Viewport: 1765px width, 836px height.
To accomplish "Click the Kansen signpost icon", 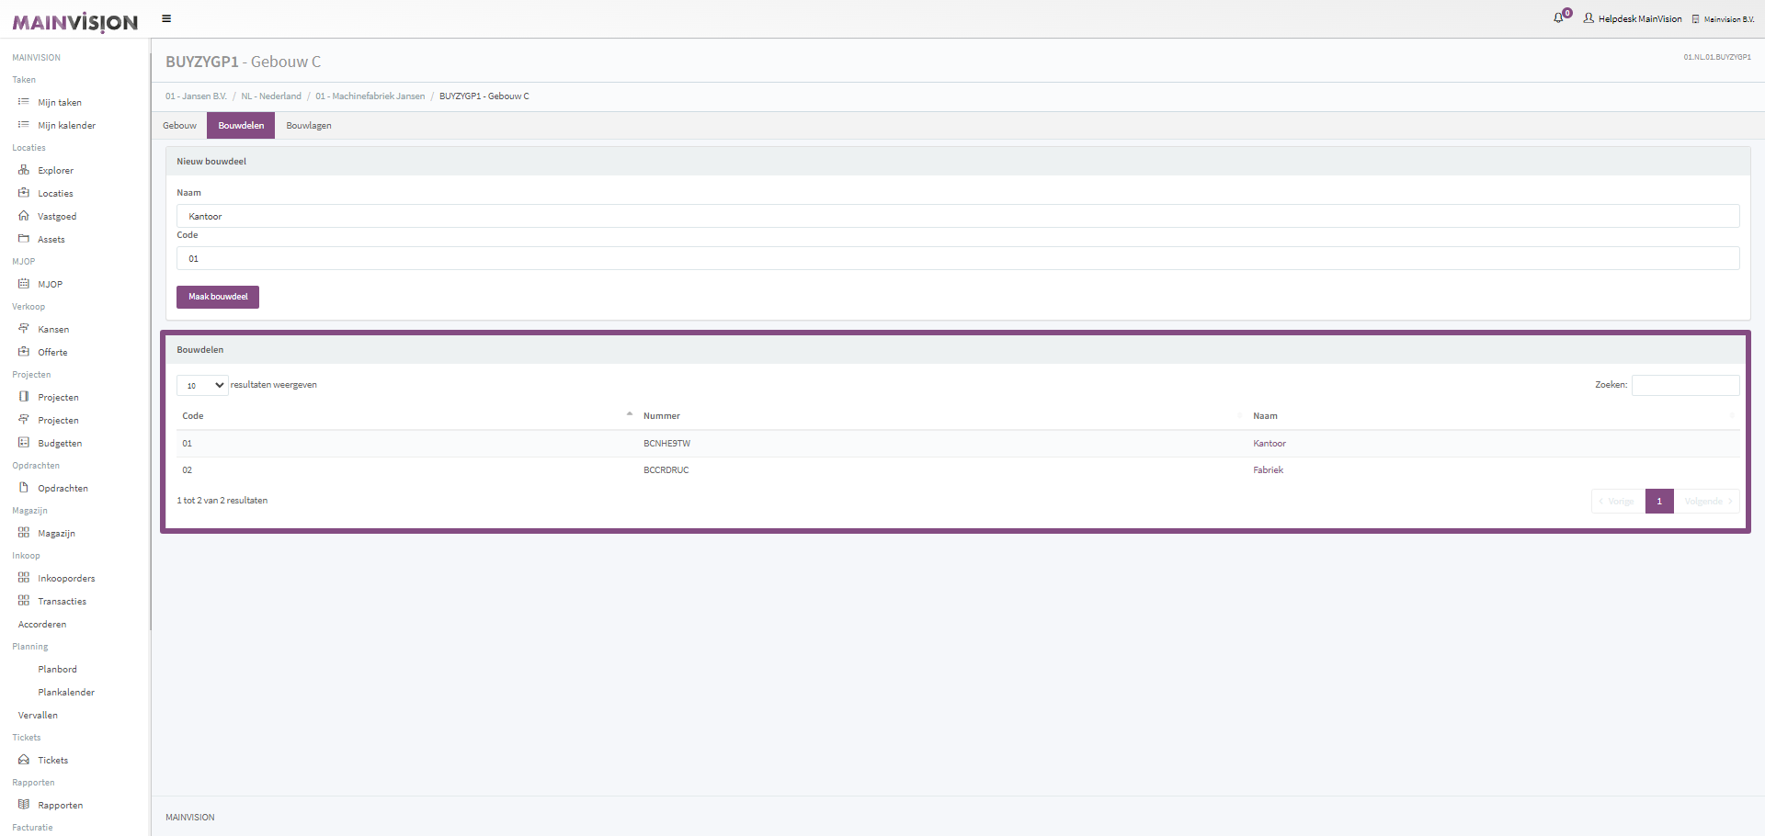I will click(x=24, y=329).
